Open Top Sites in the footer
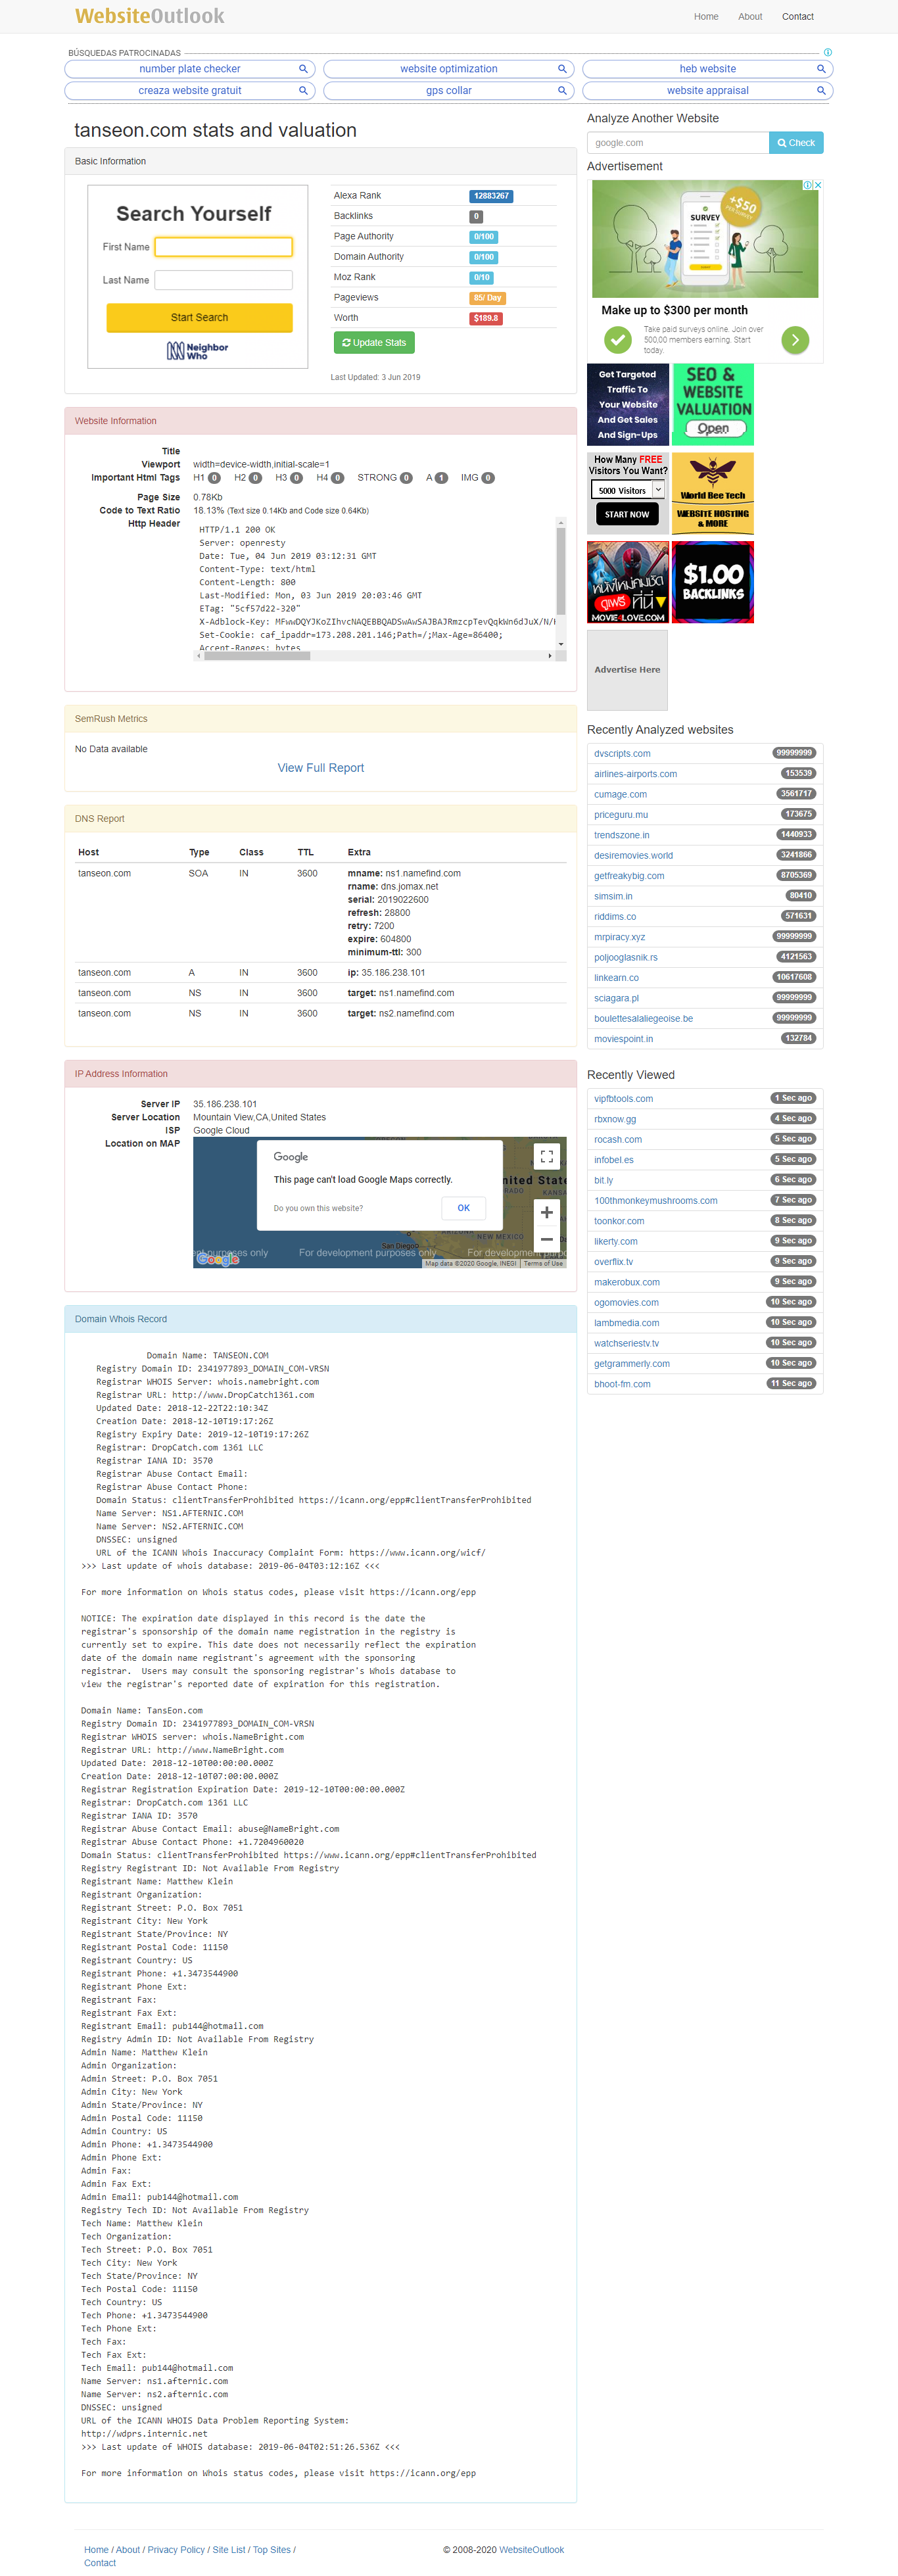Image resolution: width=898 pixels, height=2576 pixels. point(271,2549)
